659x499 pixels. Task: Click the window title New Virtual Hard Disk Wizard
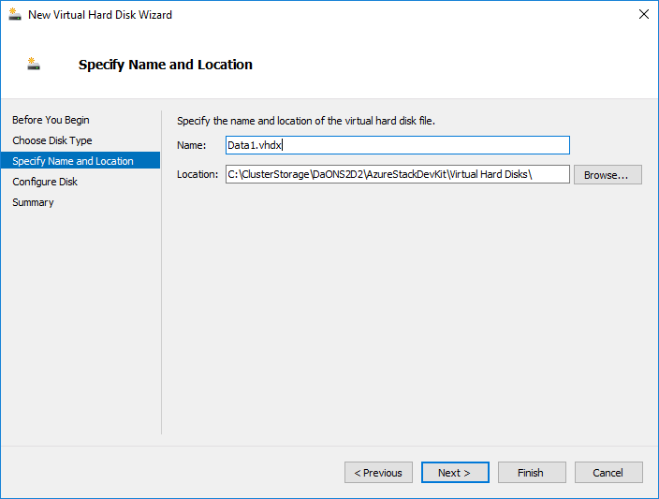click(x=100, y=15)
